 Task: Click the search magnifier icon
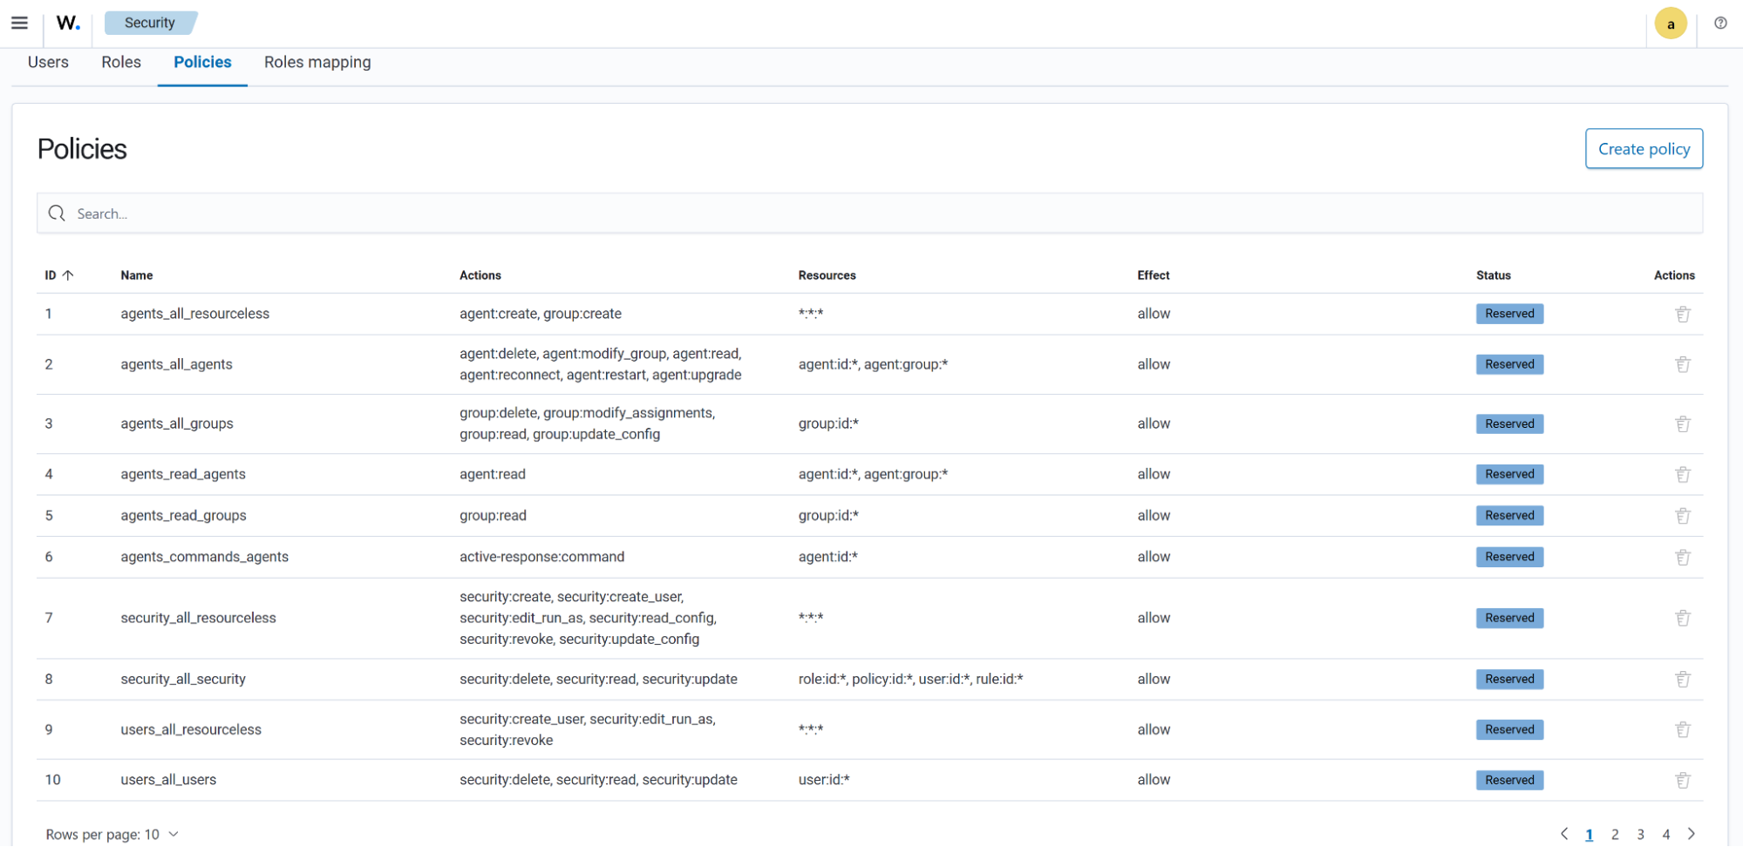[x=57, y=213]
